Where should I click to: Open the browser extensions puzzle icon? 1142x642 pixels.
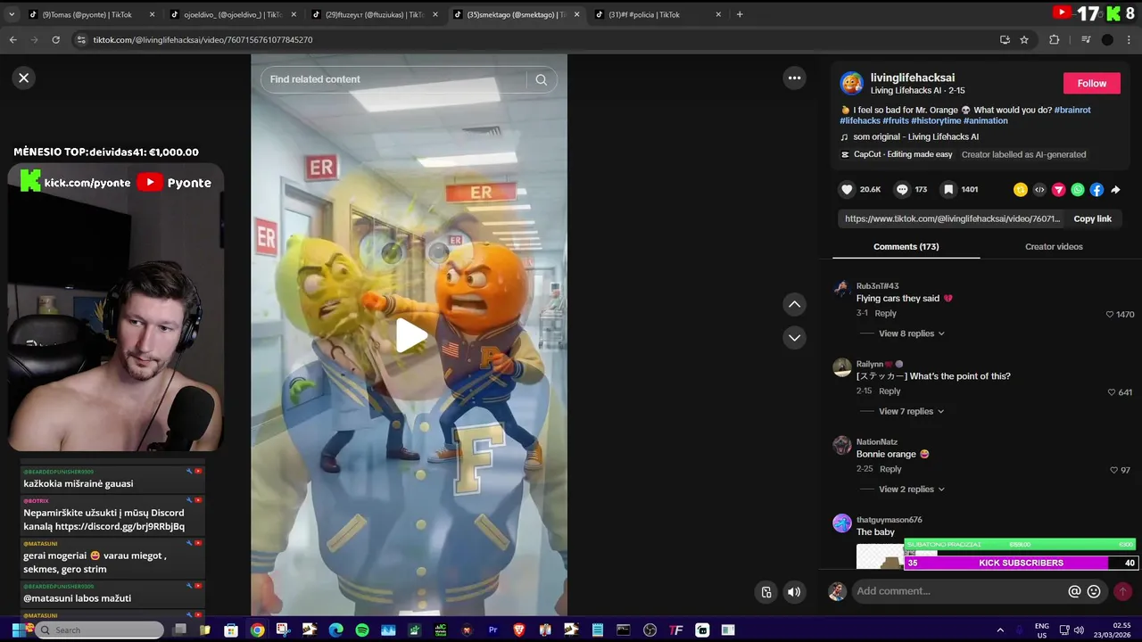tap(1054, 39)
